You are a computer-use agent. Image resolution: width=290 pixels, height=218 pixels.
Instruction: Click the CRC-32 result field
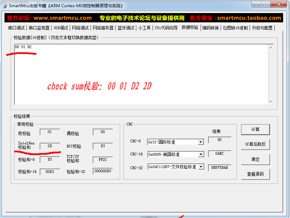pos(220,168)
